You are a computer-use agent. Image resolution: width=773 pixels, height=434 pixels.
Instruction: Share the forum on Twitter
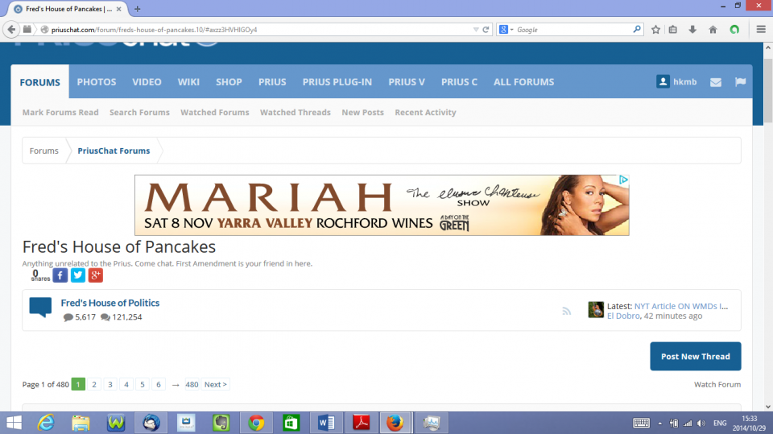click(78, 275)
